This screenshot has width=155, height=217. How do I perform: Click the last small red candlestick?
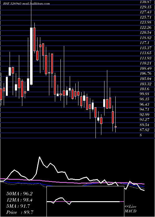click(116, 127)
